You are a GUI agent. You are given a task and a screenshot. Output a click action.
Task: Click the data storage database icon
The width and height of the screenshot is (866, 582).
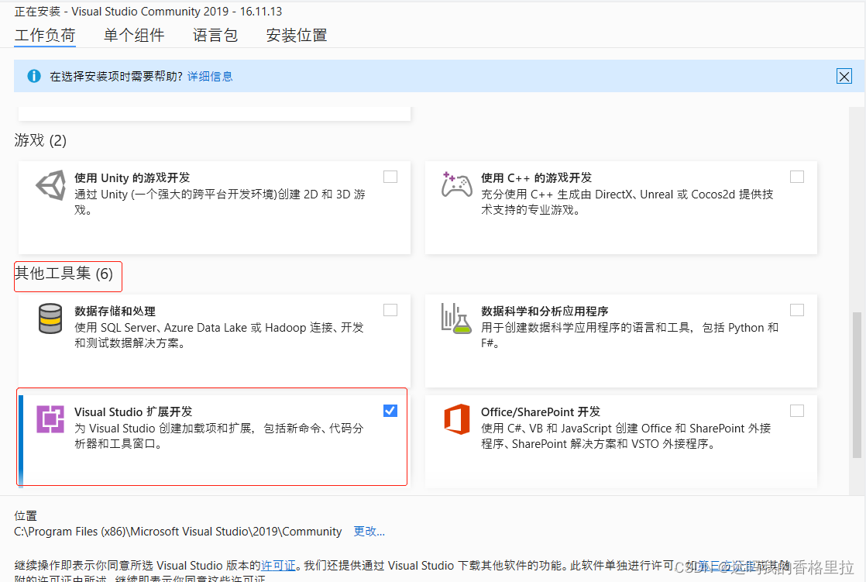click(x=50, y=319)
